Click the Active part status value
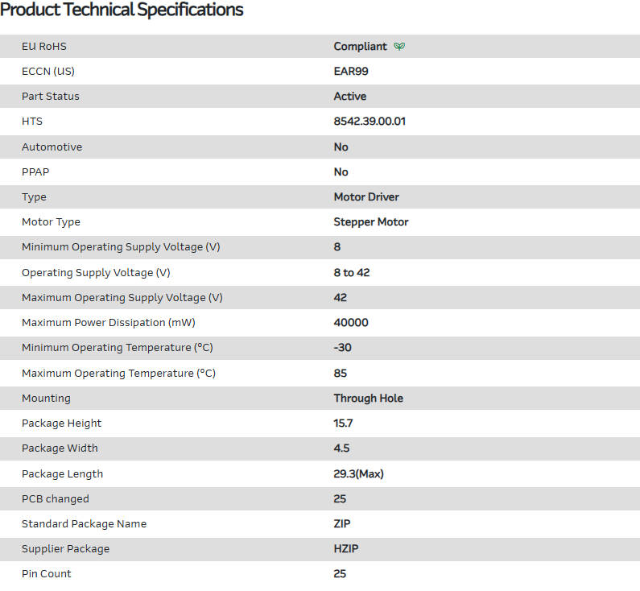The image size is (640, 591). (x=350, y=96)
